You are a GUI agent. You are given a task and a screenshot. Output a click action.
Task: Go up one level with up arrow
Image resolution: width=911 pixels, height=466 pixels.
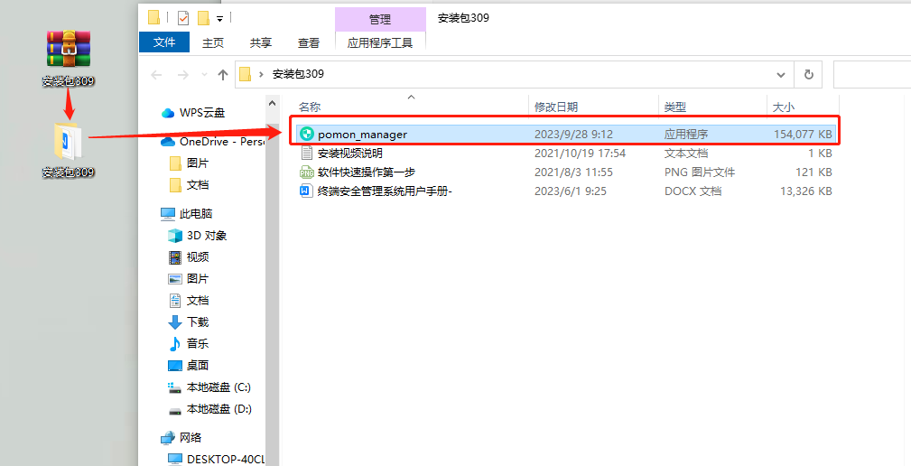(x=222, y=74)
